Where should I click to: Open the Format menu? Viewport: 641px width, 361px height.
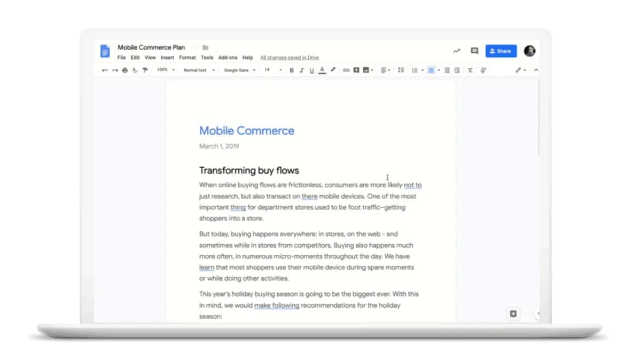(187, 58)
